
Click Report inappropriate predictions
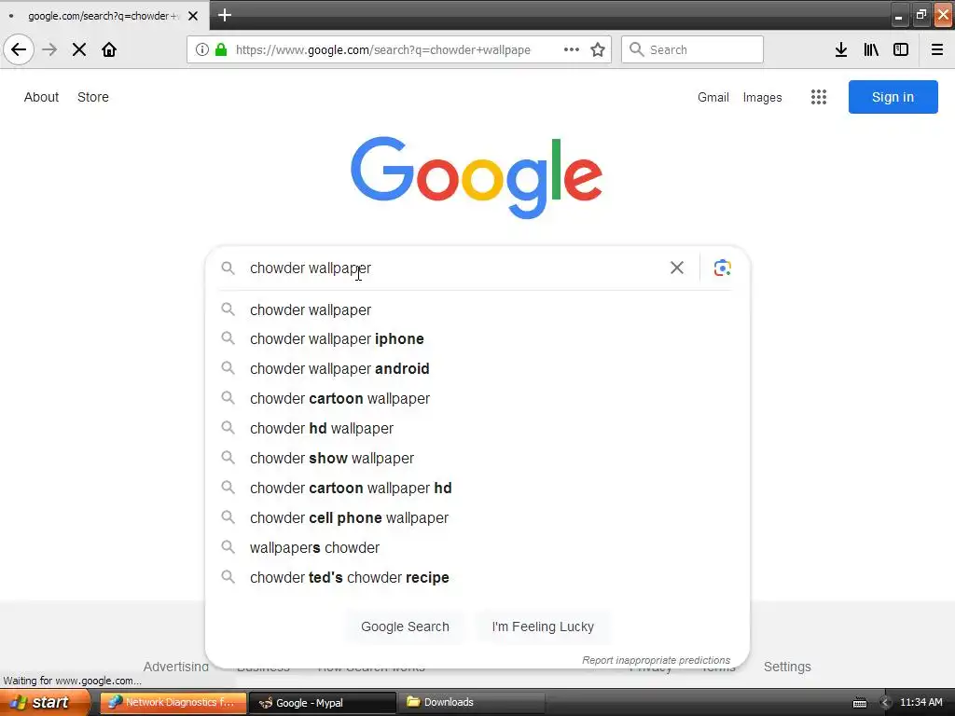coord(656,660)
